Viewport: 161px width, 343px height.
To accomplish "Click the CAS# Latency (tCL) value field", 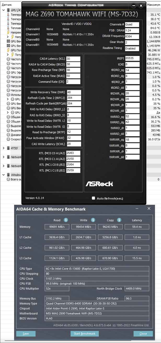I will pos(73,59).
